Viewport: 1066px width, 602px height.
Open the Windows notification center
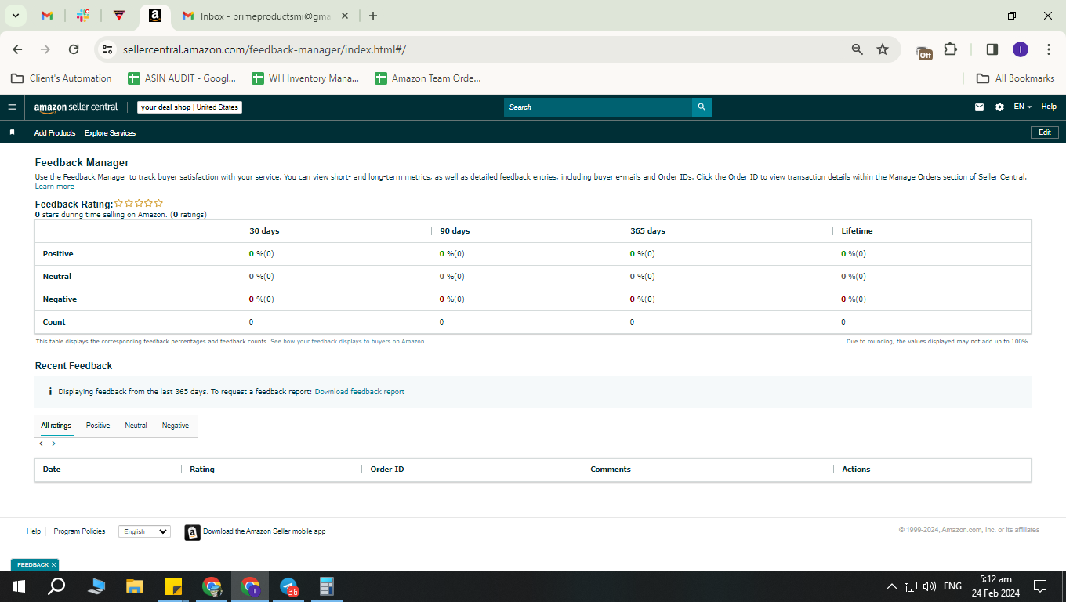click(x=1040, y=586)
